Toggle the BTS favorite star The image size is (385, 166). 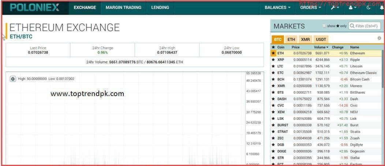click(x=273, y=92)
